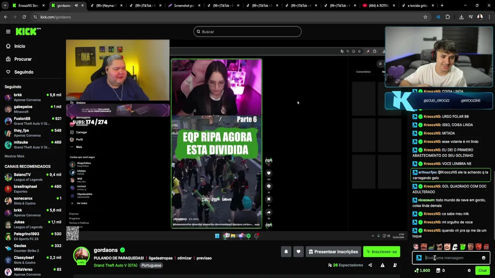This screenshot has height=278, width=495.
Task: Open the Jukes League of Legends channel
Action: point(33,224)
